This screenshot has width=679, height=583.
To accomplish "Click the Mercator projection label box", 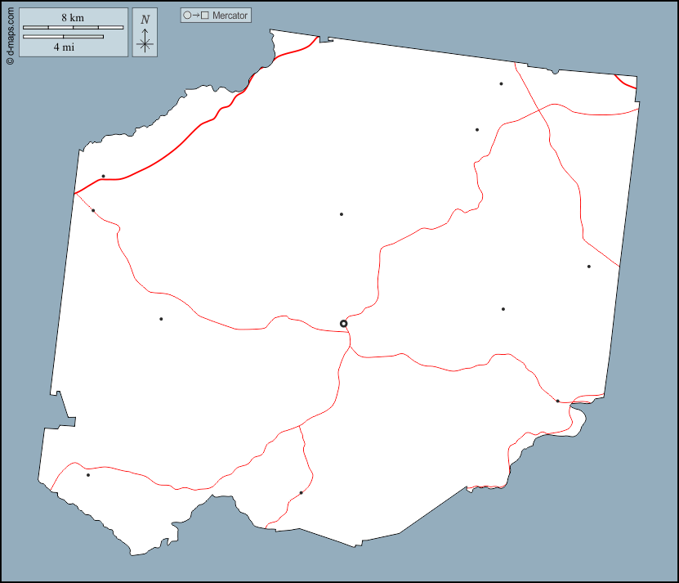I will 216,16.
